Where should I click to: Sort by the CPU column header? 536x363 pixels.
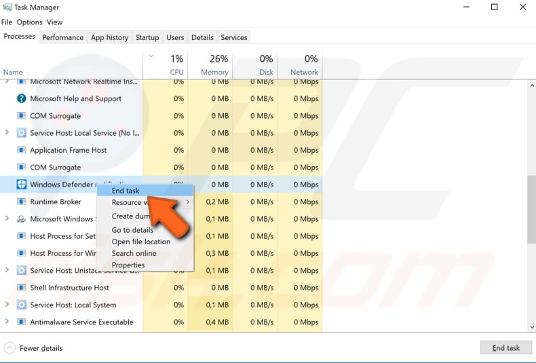[166, 65]
